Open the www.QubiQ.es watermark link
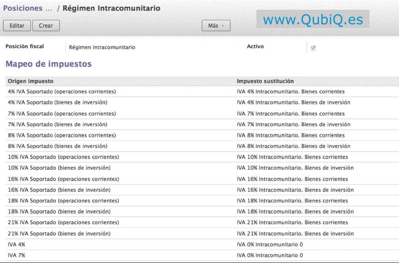 coord(313,19)
